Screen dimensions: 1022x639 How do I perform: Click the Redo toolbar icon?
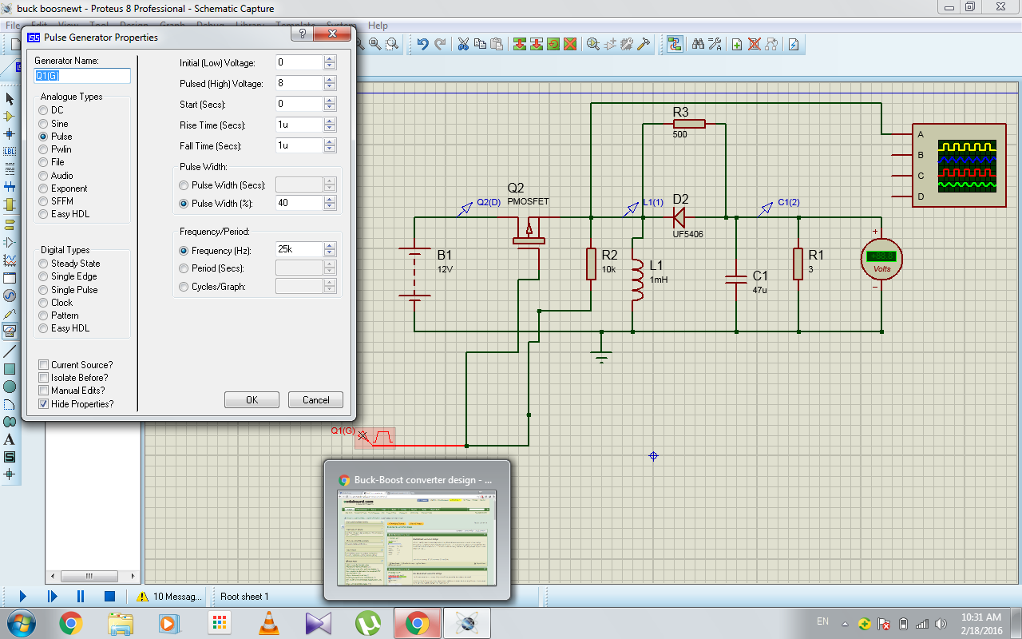440,44
